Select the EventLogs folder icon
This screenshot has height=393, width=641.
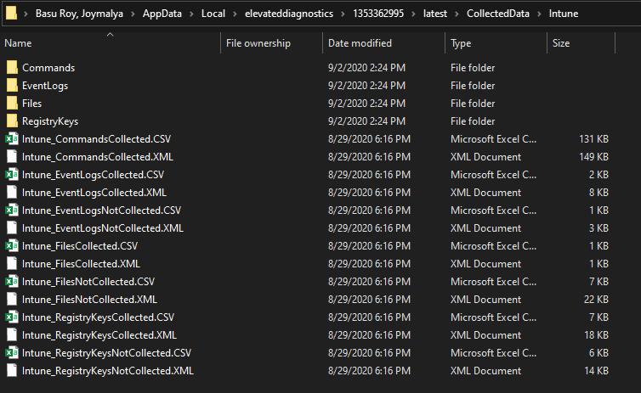tap(12, 86)
